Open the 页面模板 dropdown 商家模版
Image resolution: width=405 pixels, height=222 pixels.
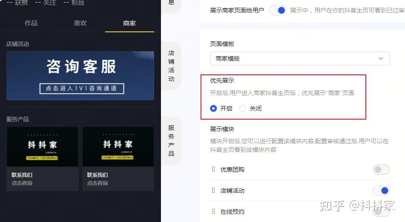tap(300, 59)
